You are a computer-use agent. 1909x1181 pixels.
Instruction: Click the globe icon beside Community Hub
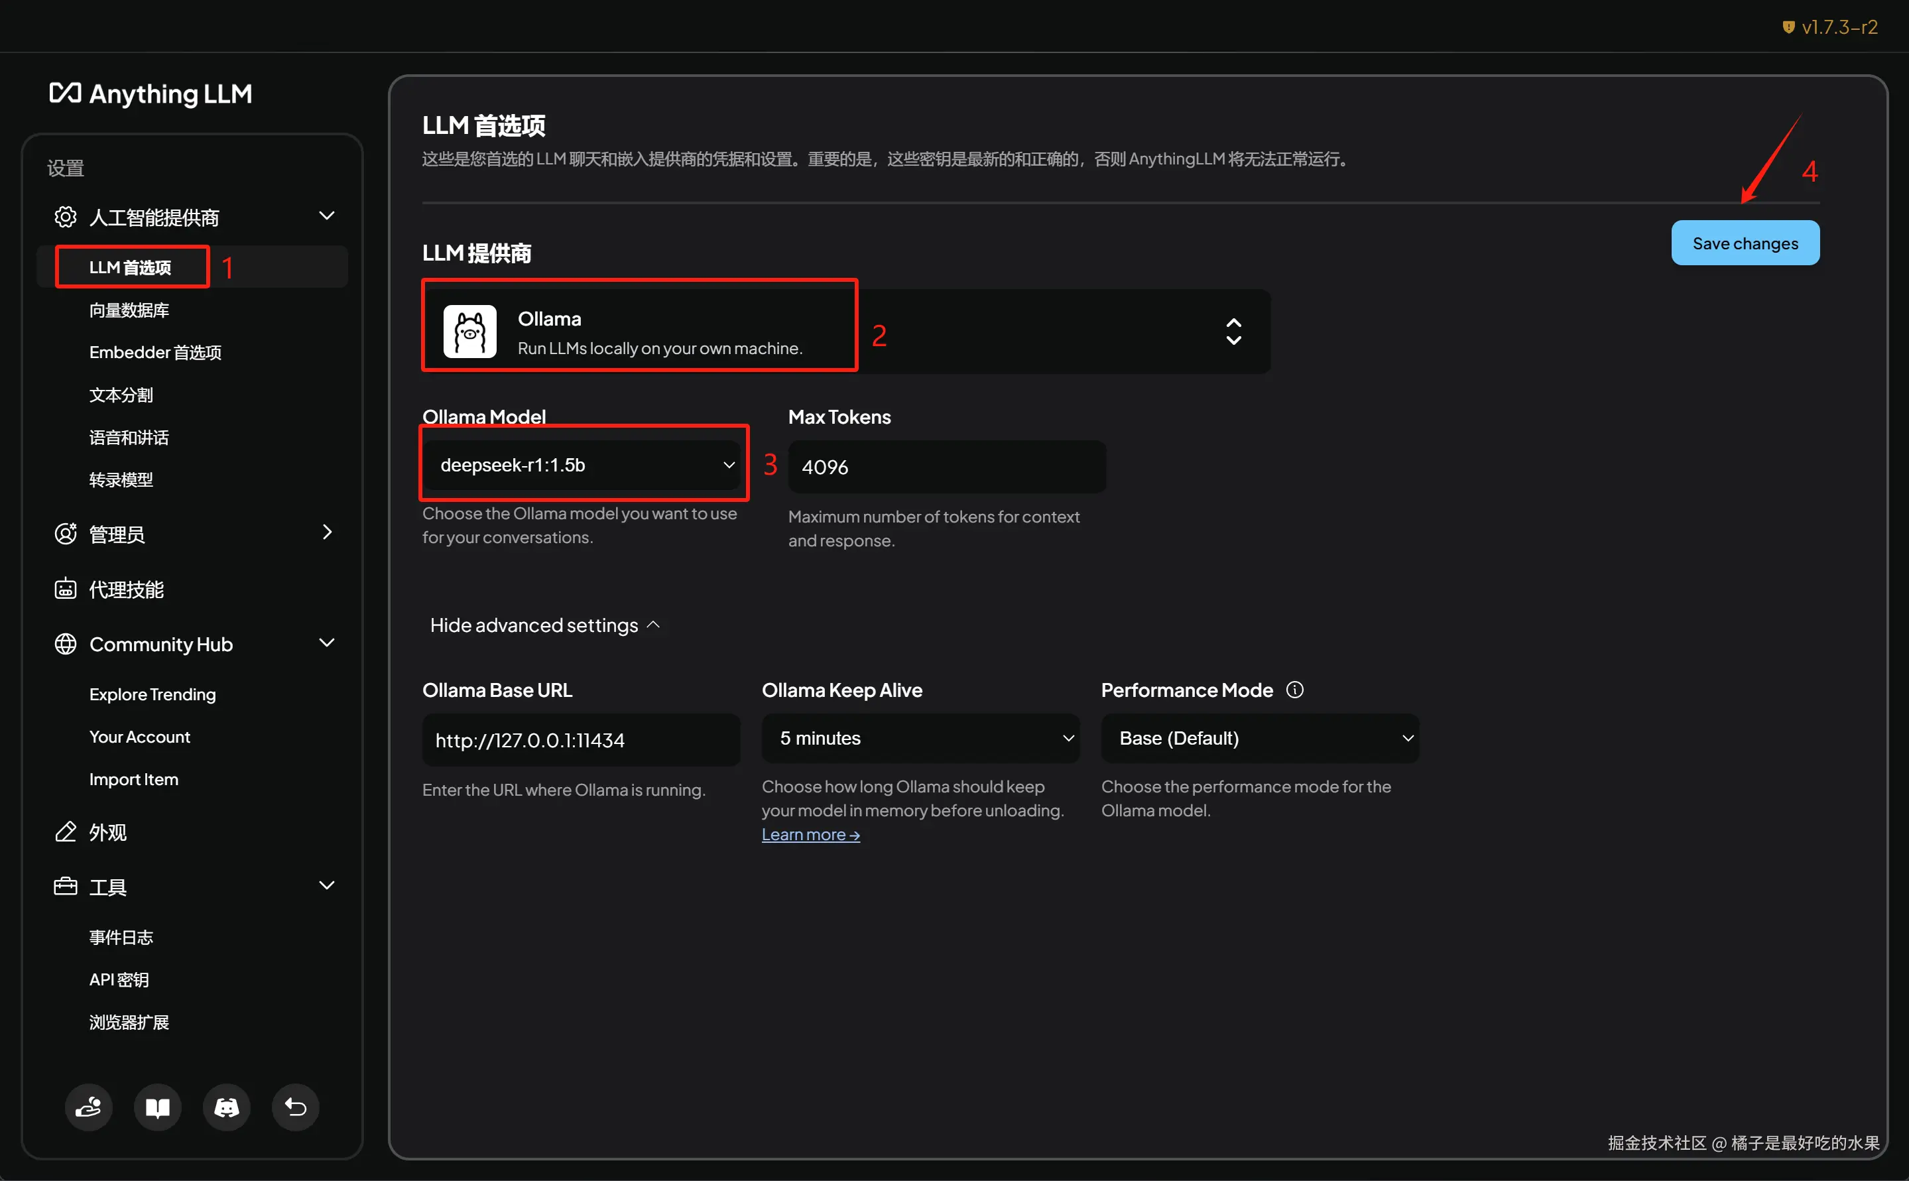point(66,644)
